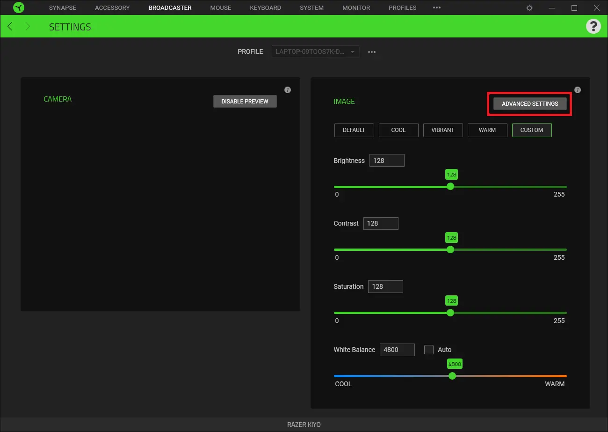Open profile options via ellipsis next to Profile

click(x=372, y=51)
